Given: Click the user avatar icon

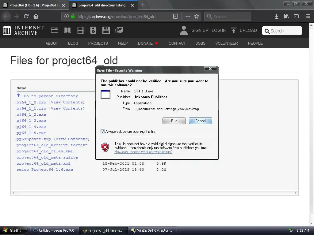Looking at the screenshot, I should (184, 30).
